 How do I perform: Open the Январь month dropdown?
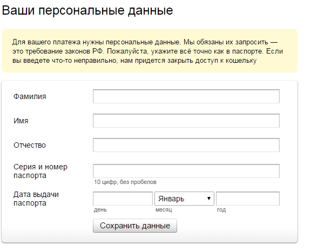pyautogui.click(x=184, y=199)
